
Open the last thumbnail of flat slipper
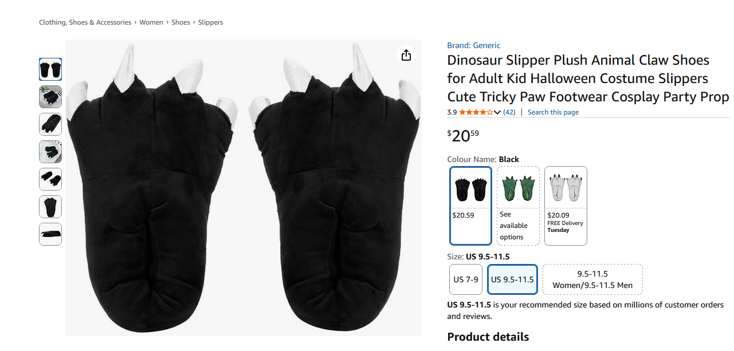[50, 234]
